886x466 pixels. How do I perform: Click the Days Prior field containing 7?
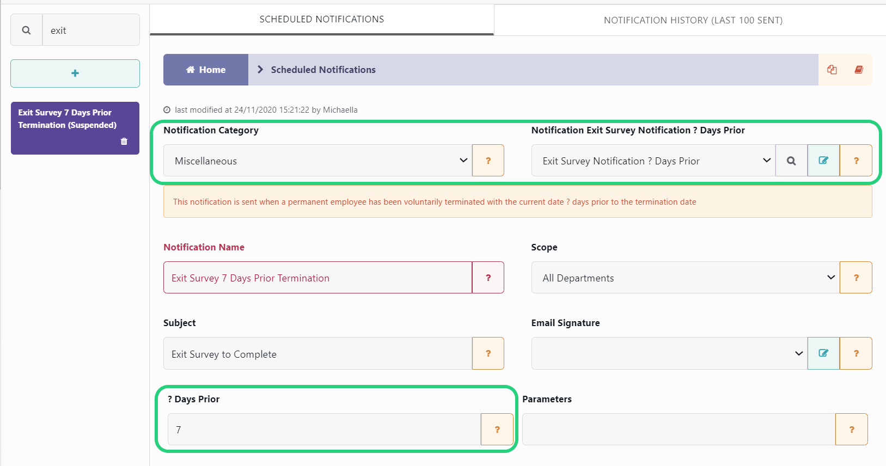325,430
